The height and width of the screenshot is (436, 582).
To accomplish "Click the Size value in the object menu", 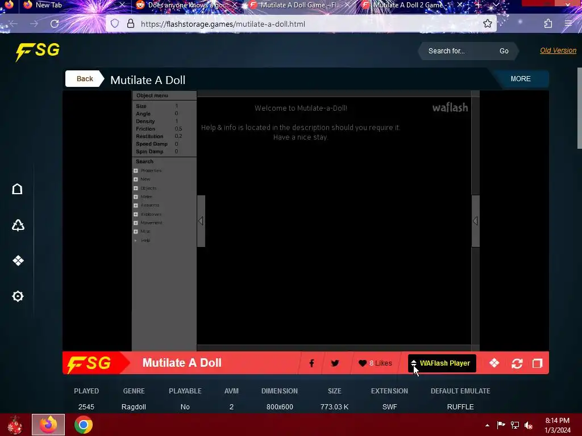I will click(x=176, y=106).
